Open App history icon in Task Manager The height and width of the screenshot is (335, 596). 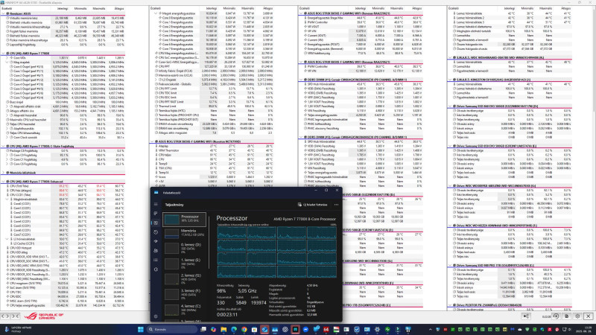click(x=156, y=232)
